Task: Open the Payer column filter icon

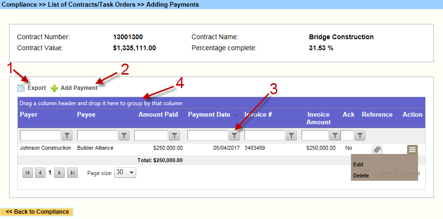Action: [67, 136]
